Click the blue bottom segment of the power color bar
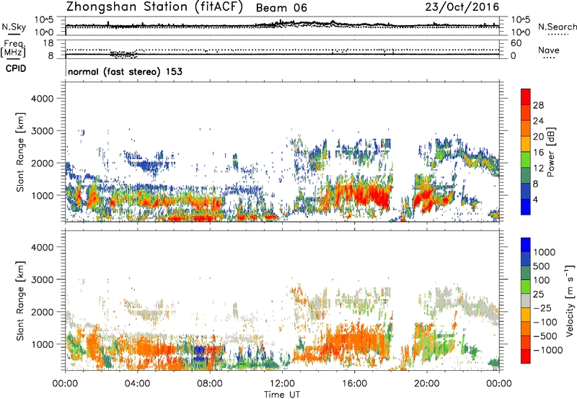This screenshot has width=577, height=399. 526,207
